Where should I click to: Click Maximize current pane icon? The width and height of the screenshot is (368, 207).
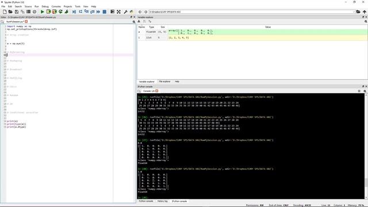113,11
